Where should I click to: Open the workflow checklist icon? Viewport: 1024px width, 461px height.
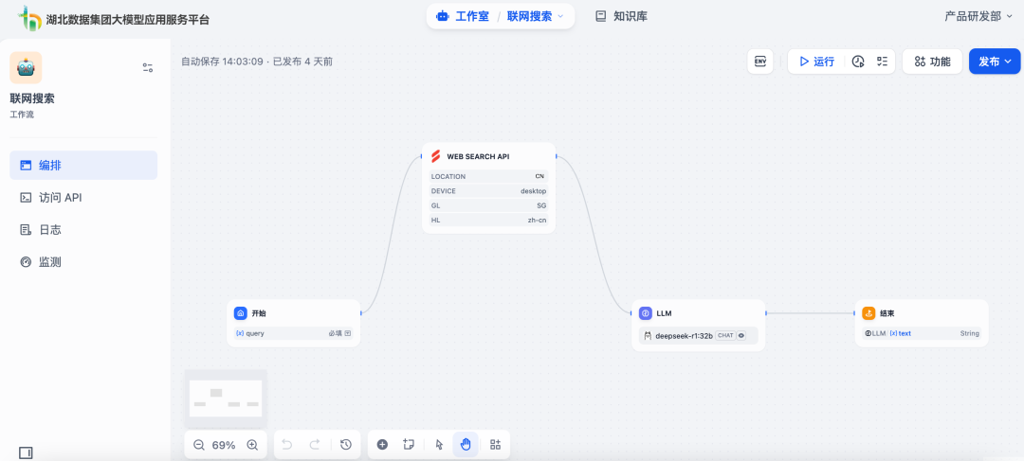pyautogui.click(x=882, y=62)
